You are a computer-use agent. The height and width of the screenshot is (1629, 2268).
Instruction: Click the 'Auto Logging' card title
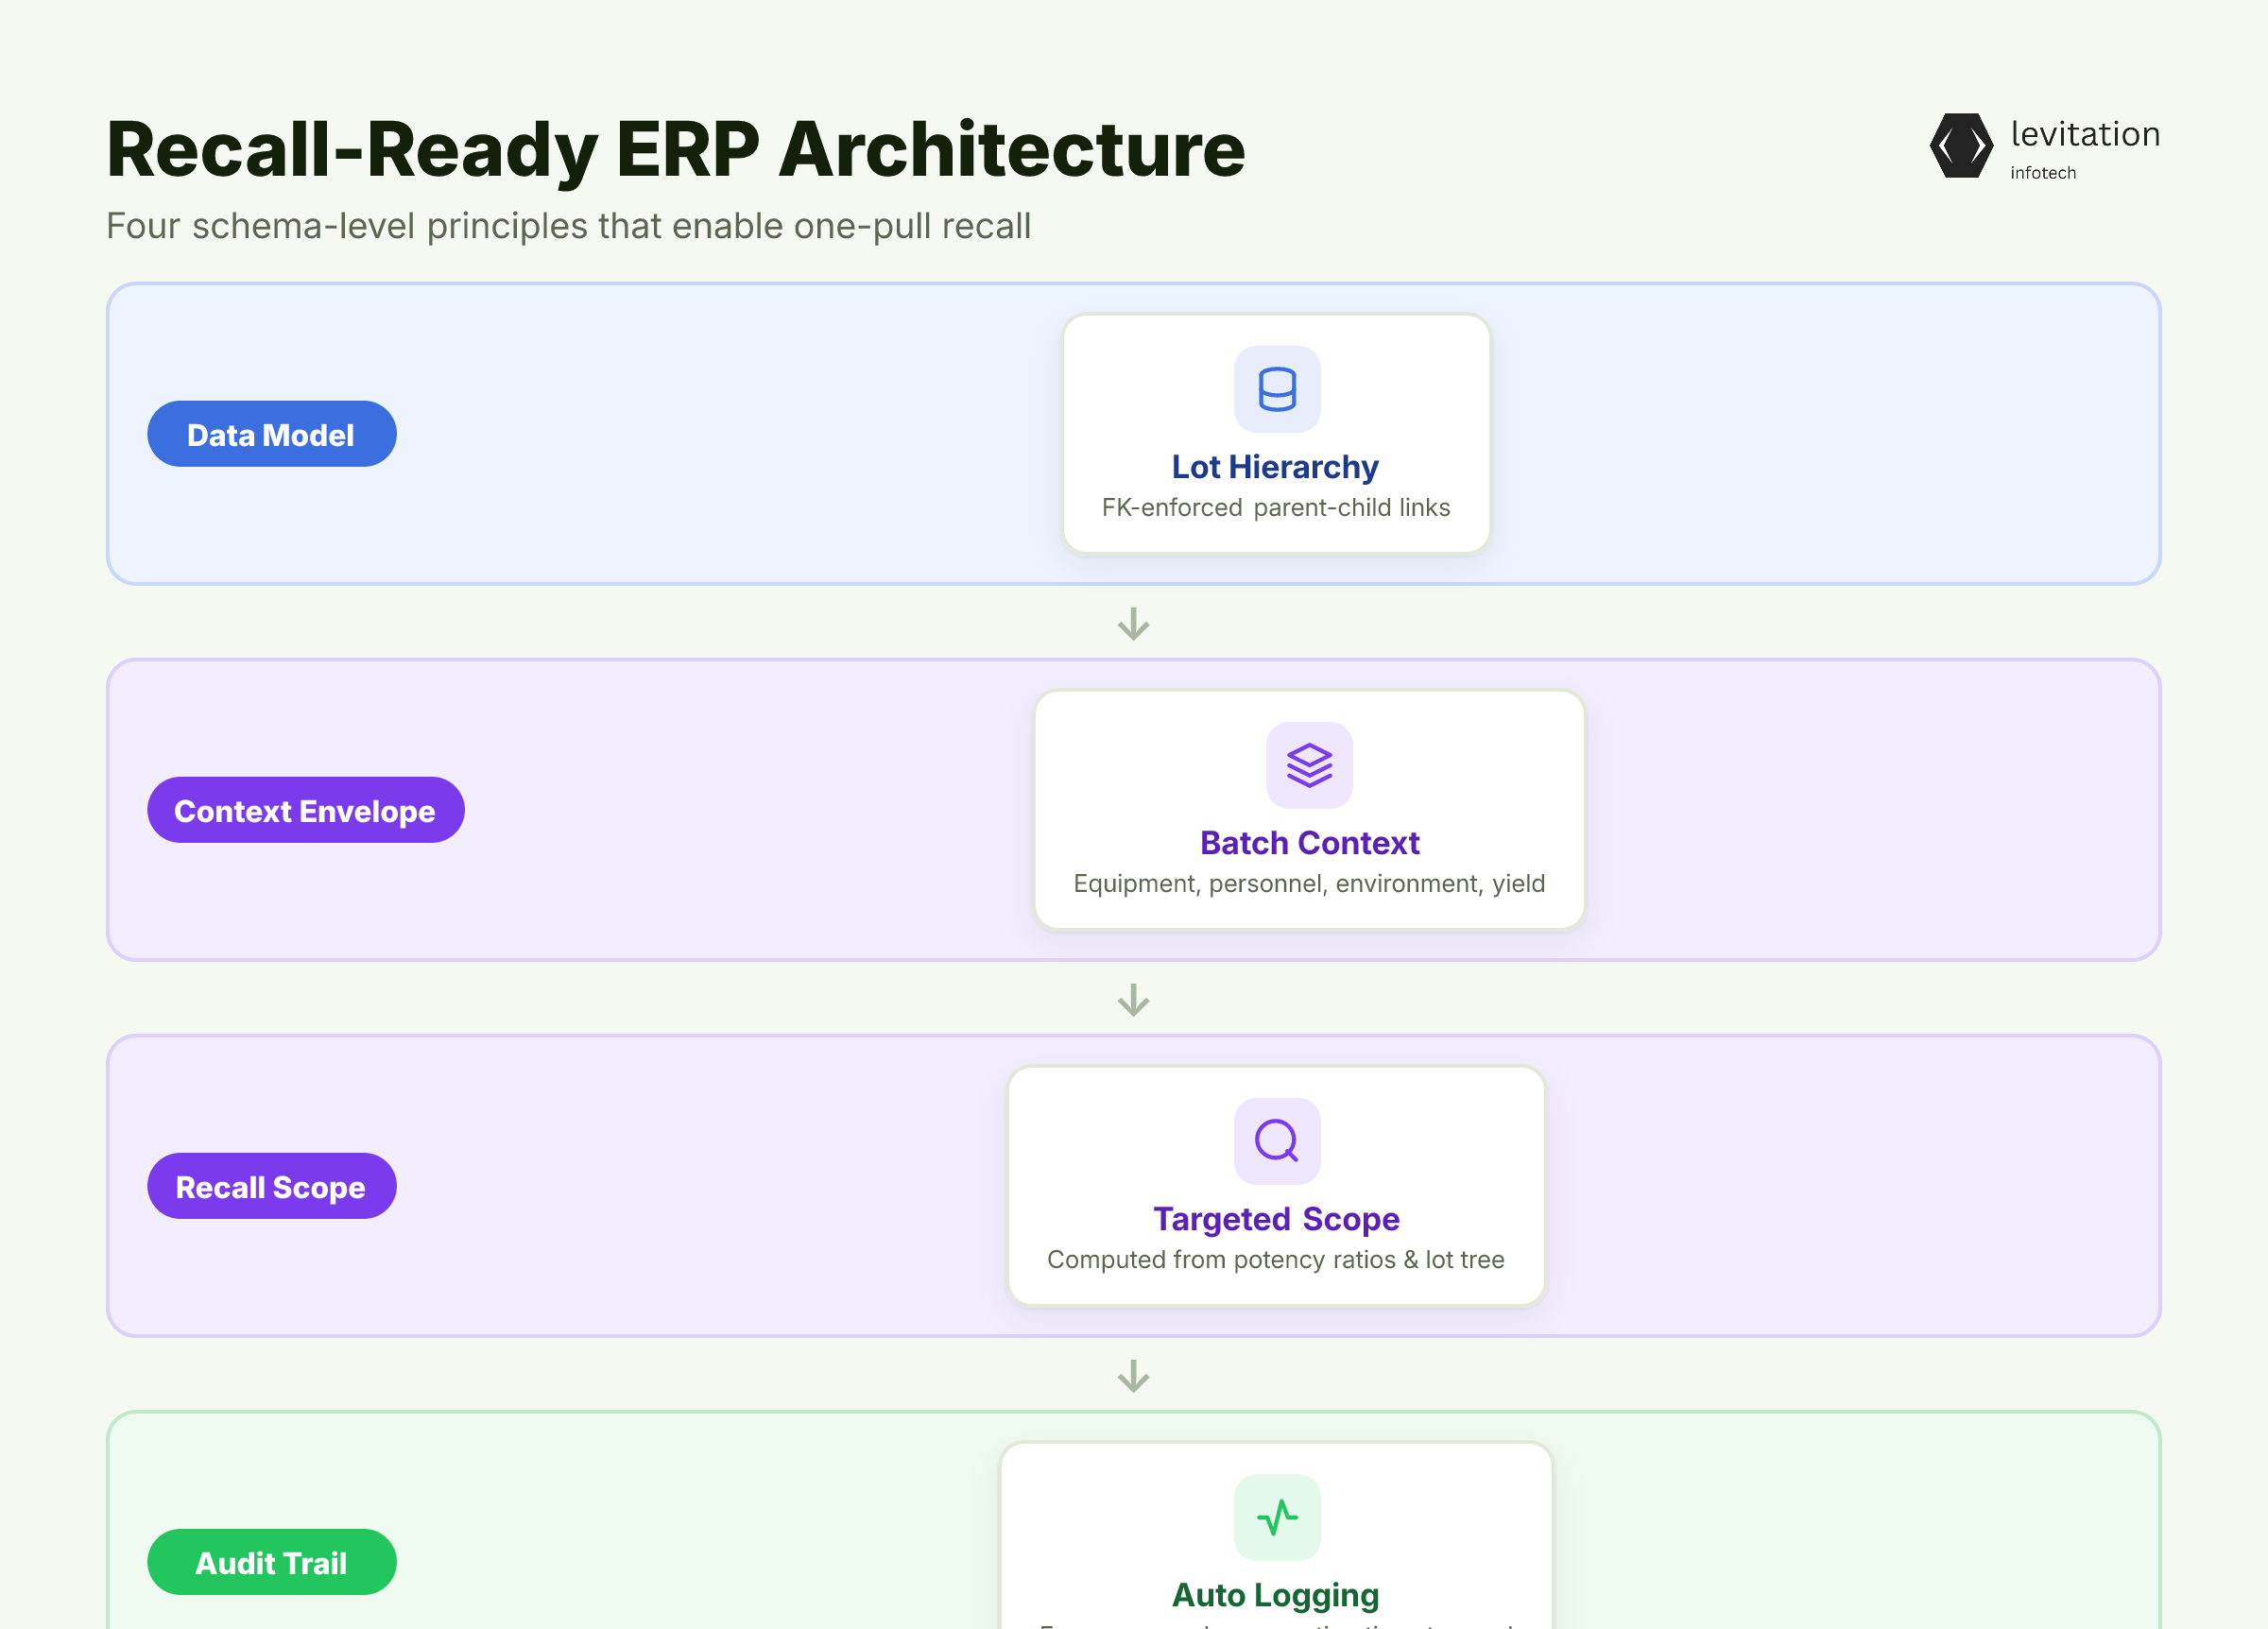pyautogui.click(x=1275, y=1595)
